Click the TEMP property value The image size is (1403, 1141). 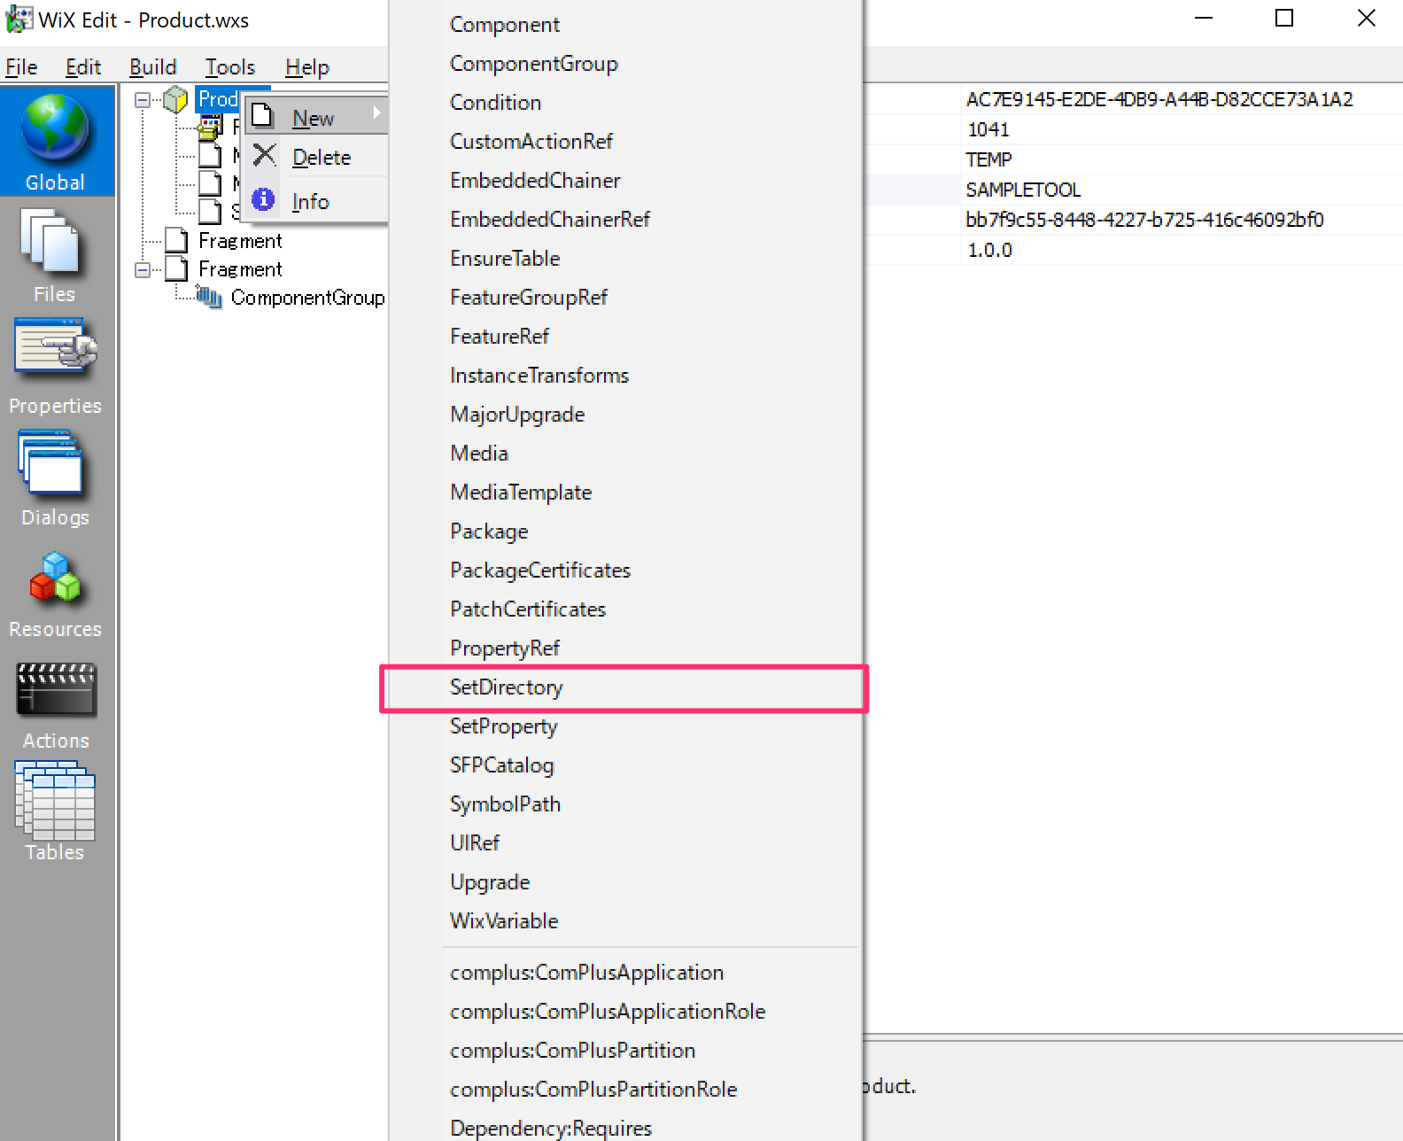click(x=988, y=159)
